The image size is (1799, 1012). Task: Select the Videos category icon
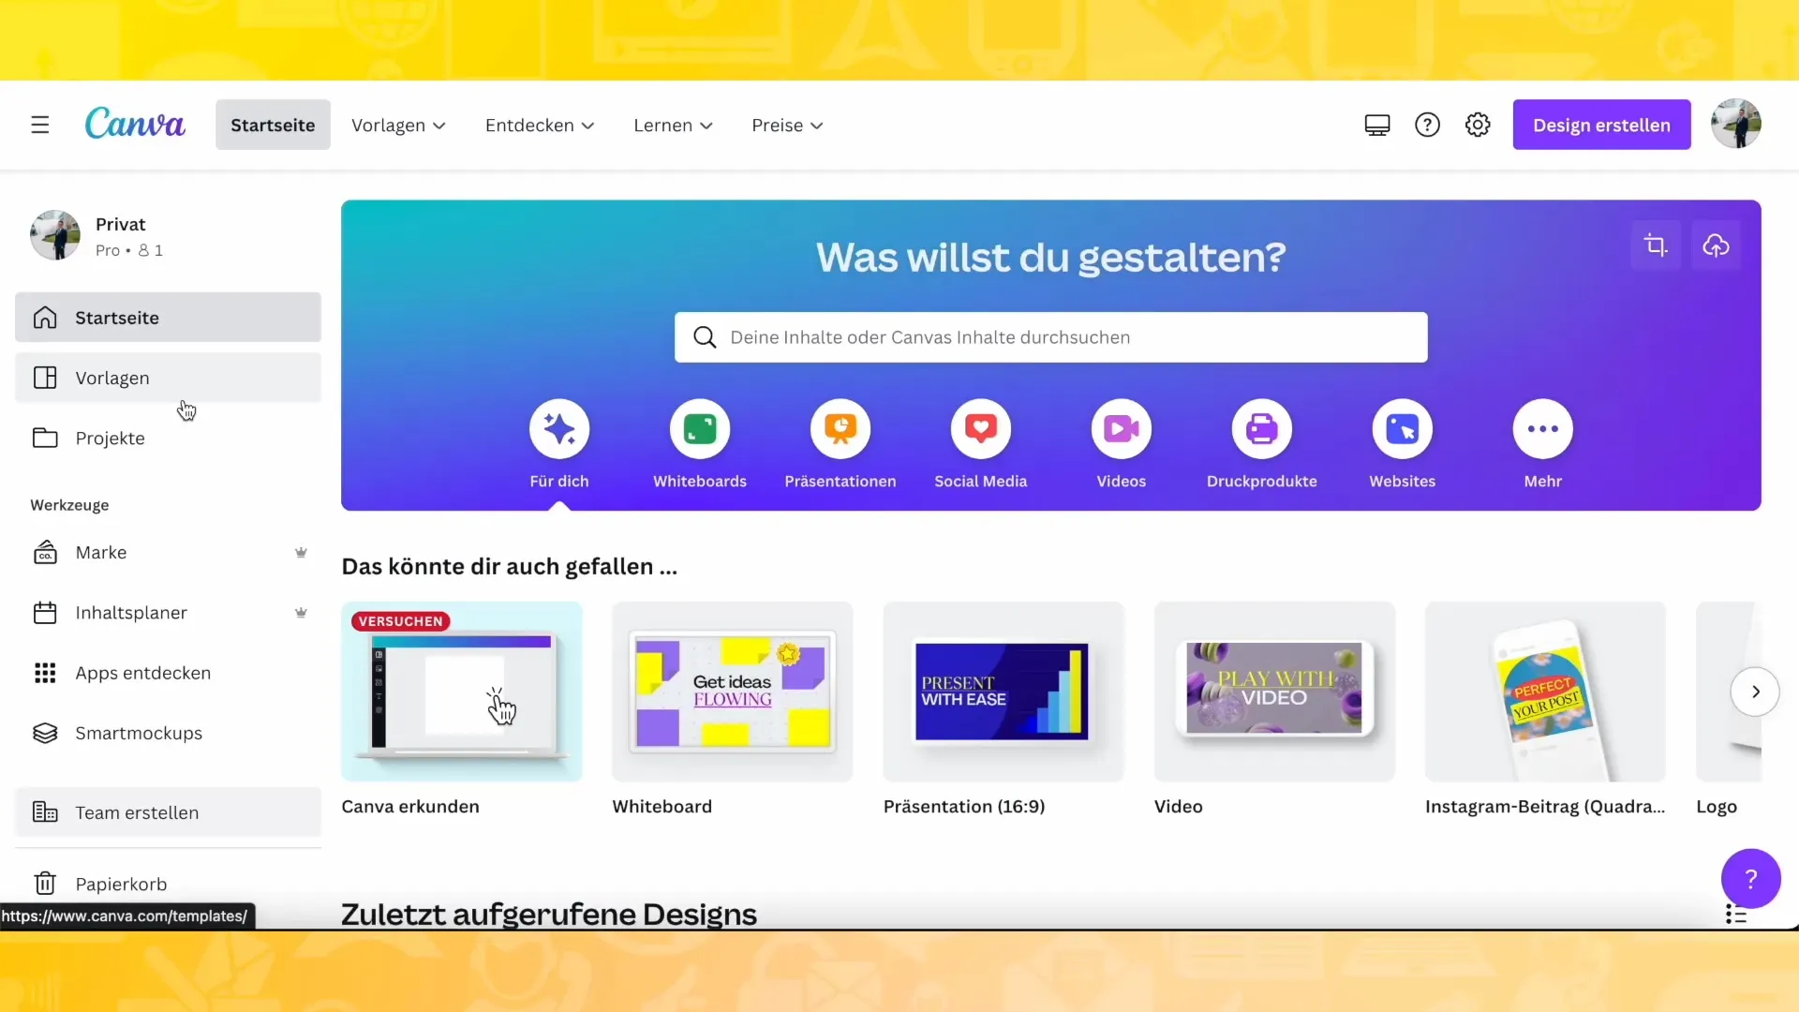1122,429
